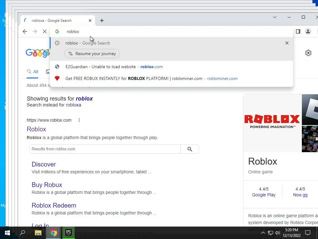The width and height of the screenshot is (318, 239).
Task: Click the Resume your journey chip
Action: click(x=92, y=54)
